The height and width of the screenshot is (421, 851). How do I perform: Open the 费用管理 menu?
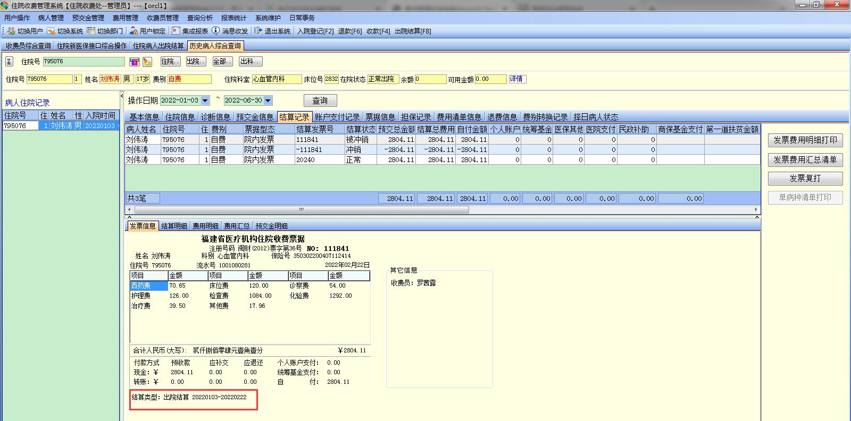click(x=126, y=18)
